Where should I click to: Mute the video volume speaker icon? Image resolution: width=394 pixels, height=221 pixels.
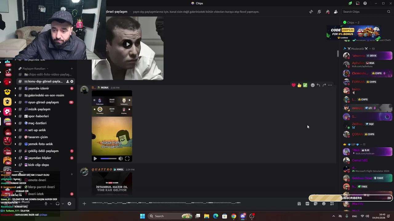click(120, 159)
